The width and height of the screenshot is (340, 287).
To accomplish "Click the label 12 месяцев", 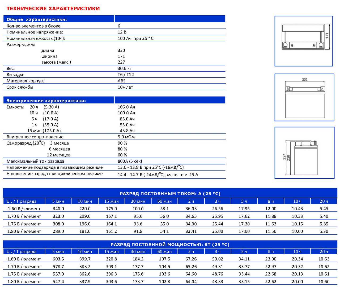I will (58, 155).
